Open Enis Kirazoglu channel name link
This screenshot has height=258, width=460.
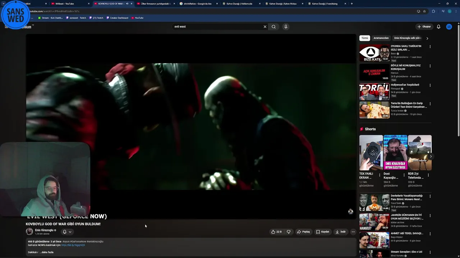[44, 230]
